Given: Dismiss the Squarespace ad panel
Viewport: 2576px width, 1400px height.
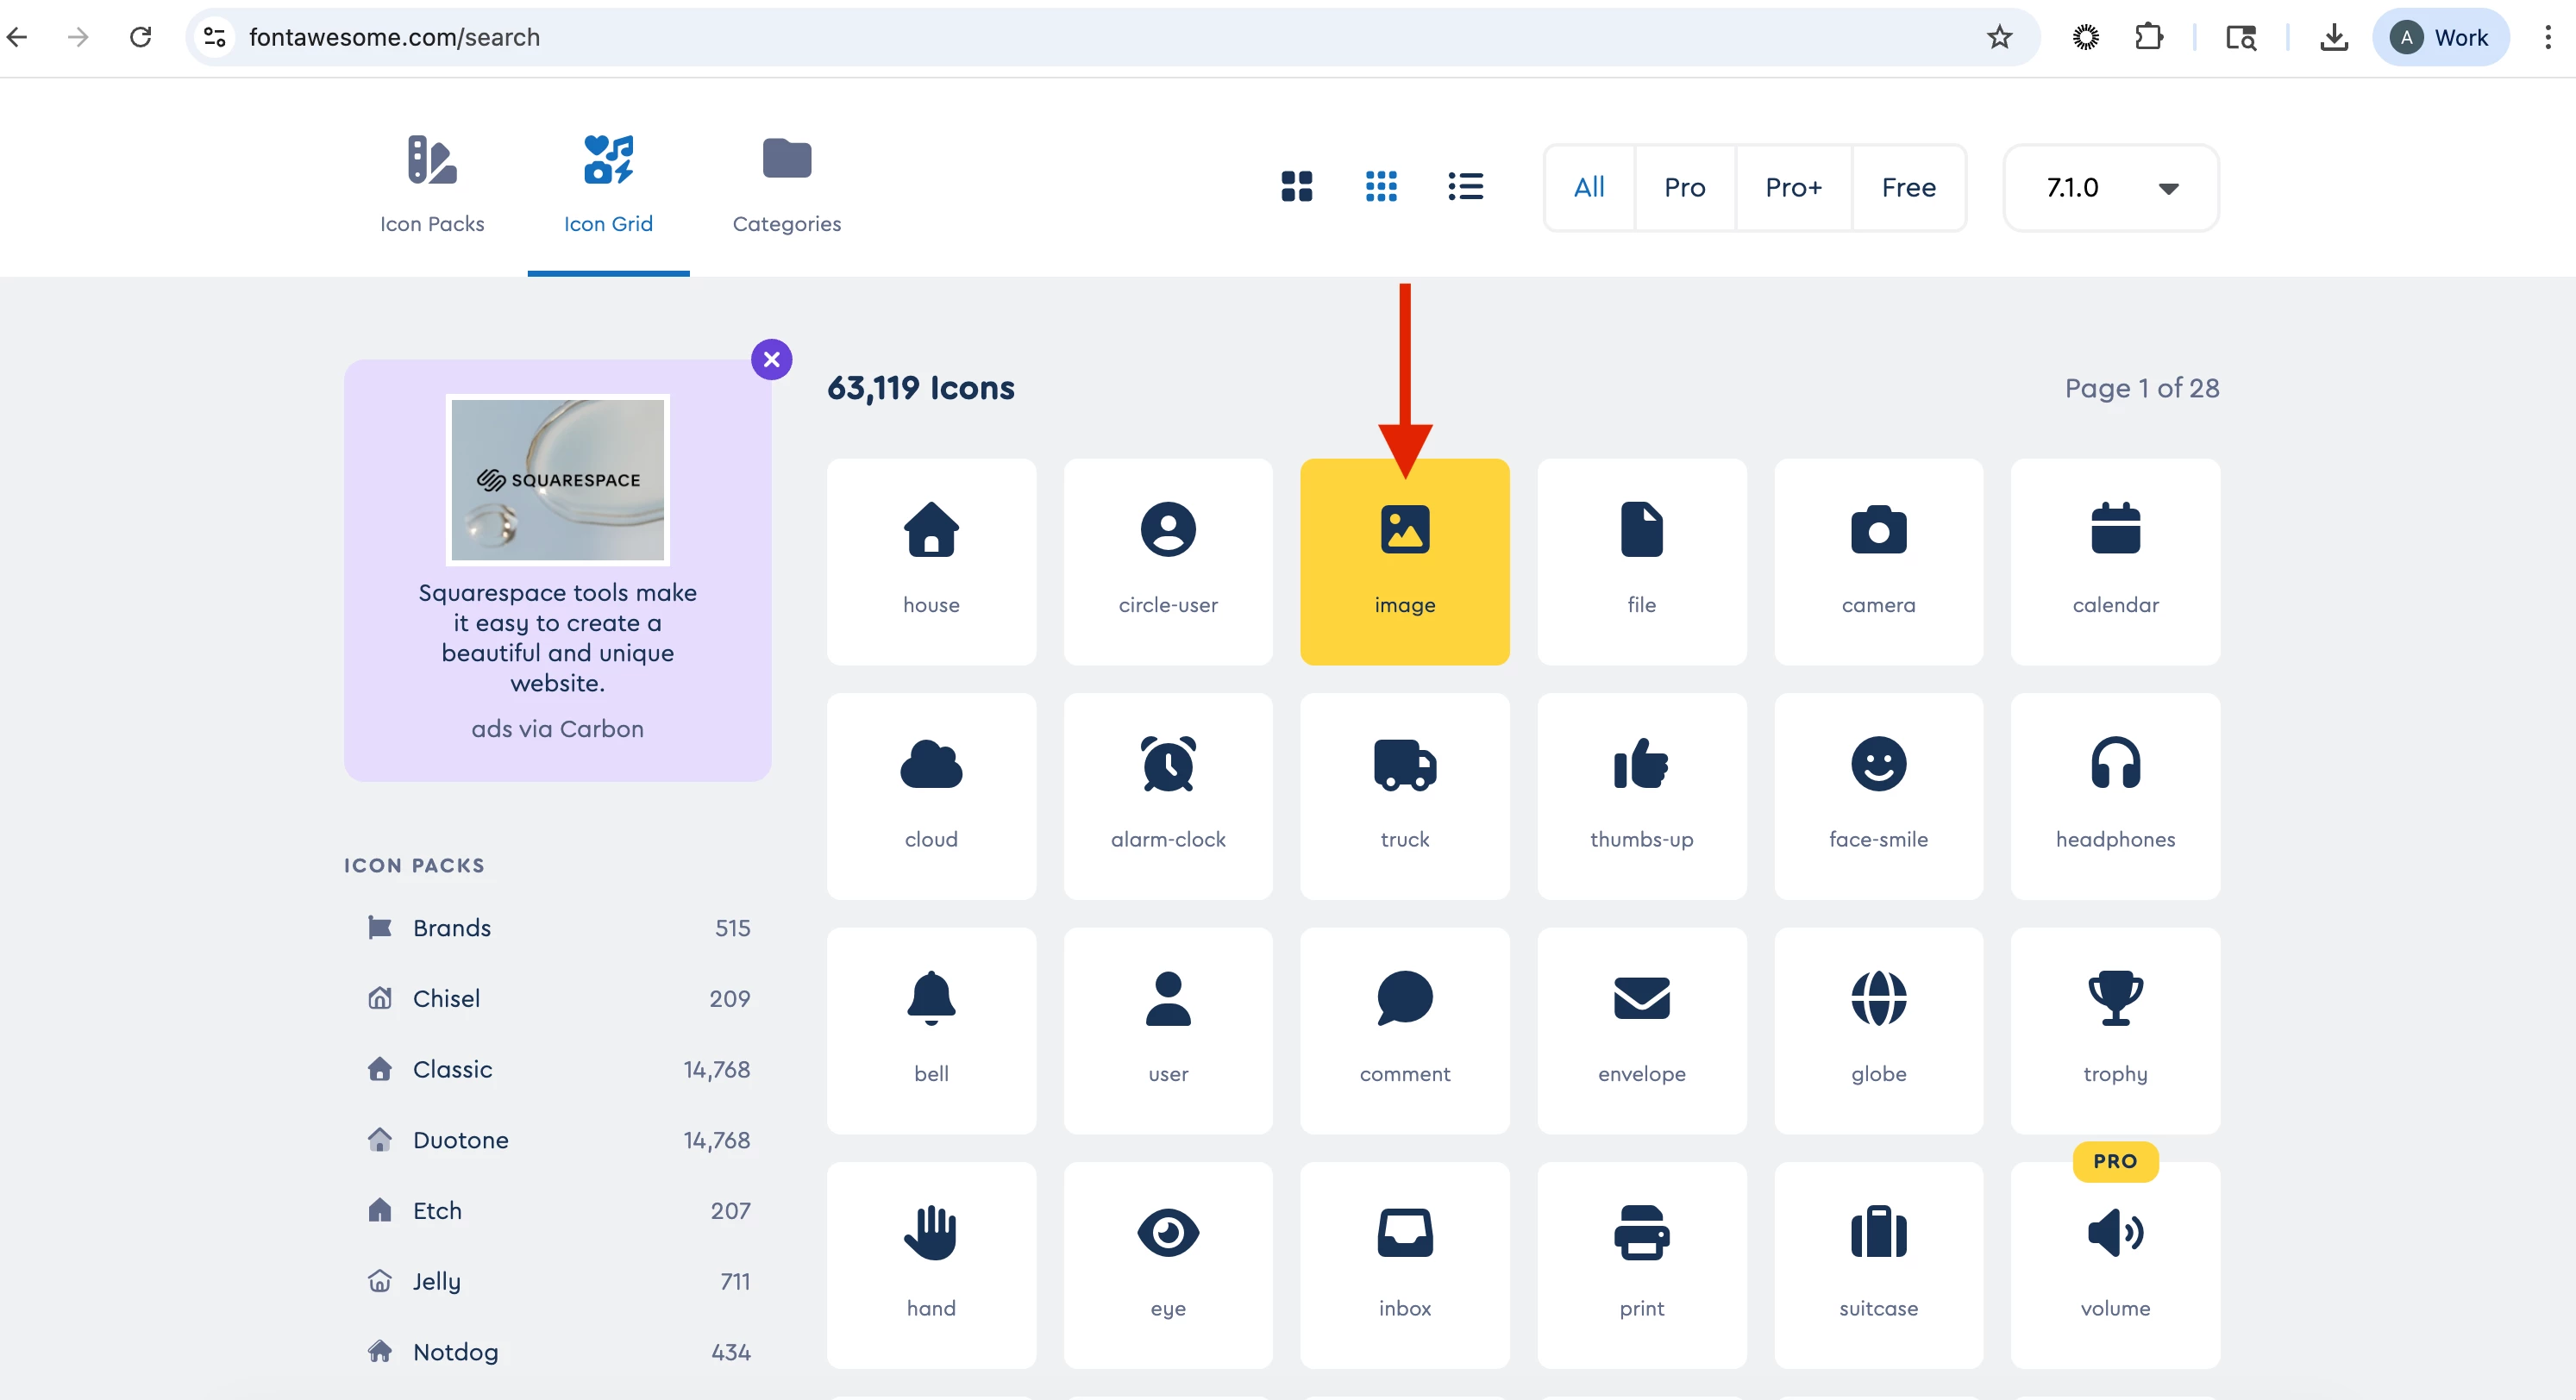Looking at the screenshot, I should coord(771,359).
